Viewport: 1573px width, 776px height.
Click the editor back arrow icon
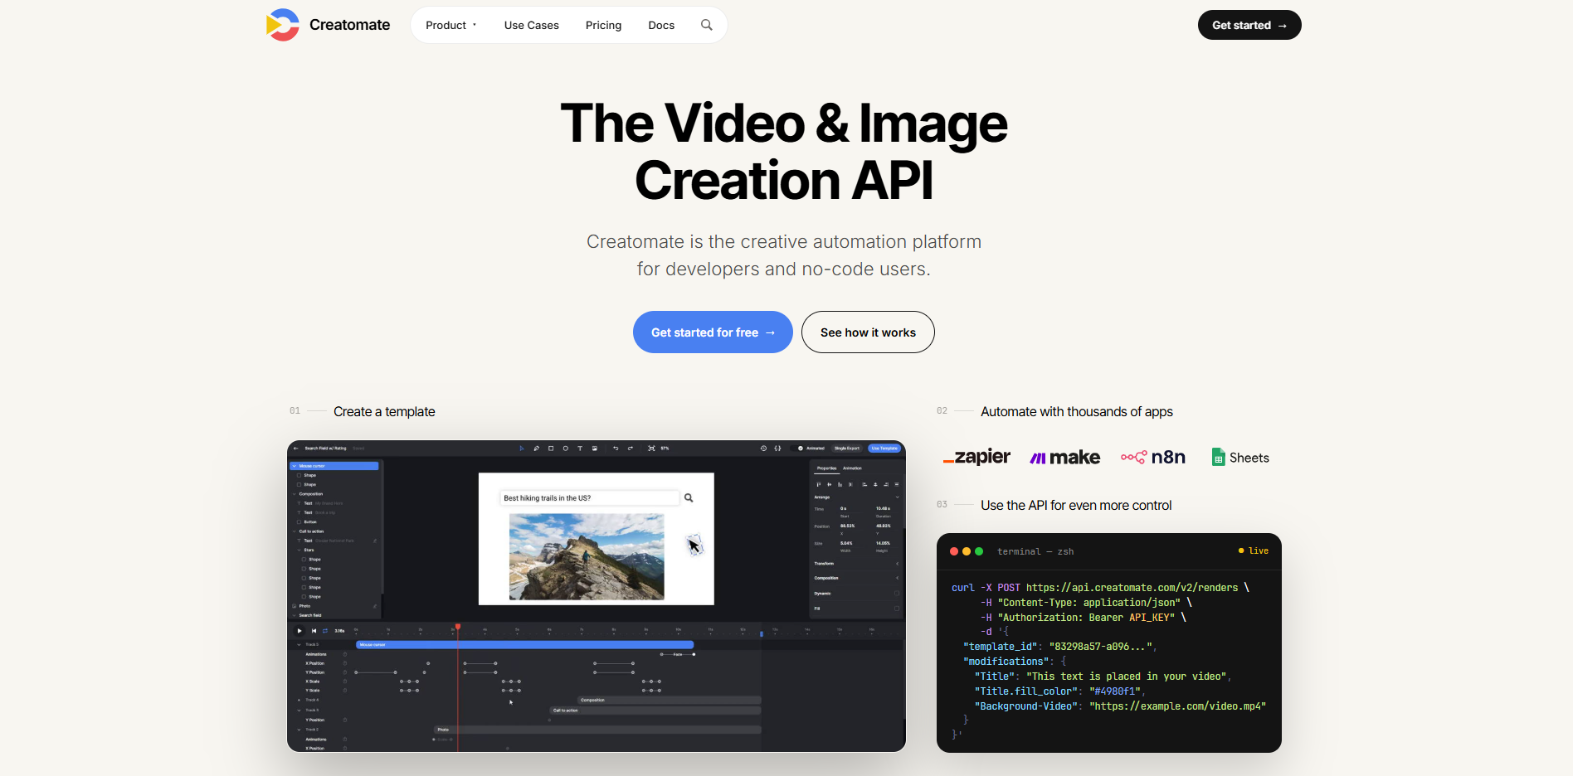coord(296,449)
